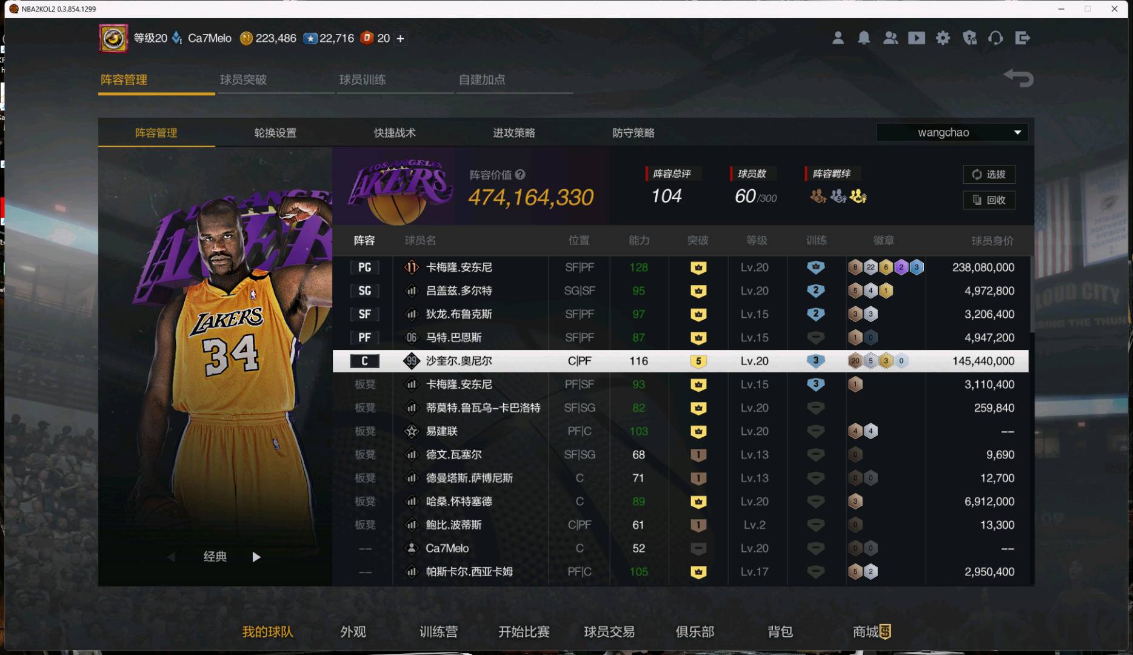Click the profile person icon in top bar
Screen dimensions: 1133x655
[x=838, y=38]
